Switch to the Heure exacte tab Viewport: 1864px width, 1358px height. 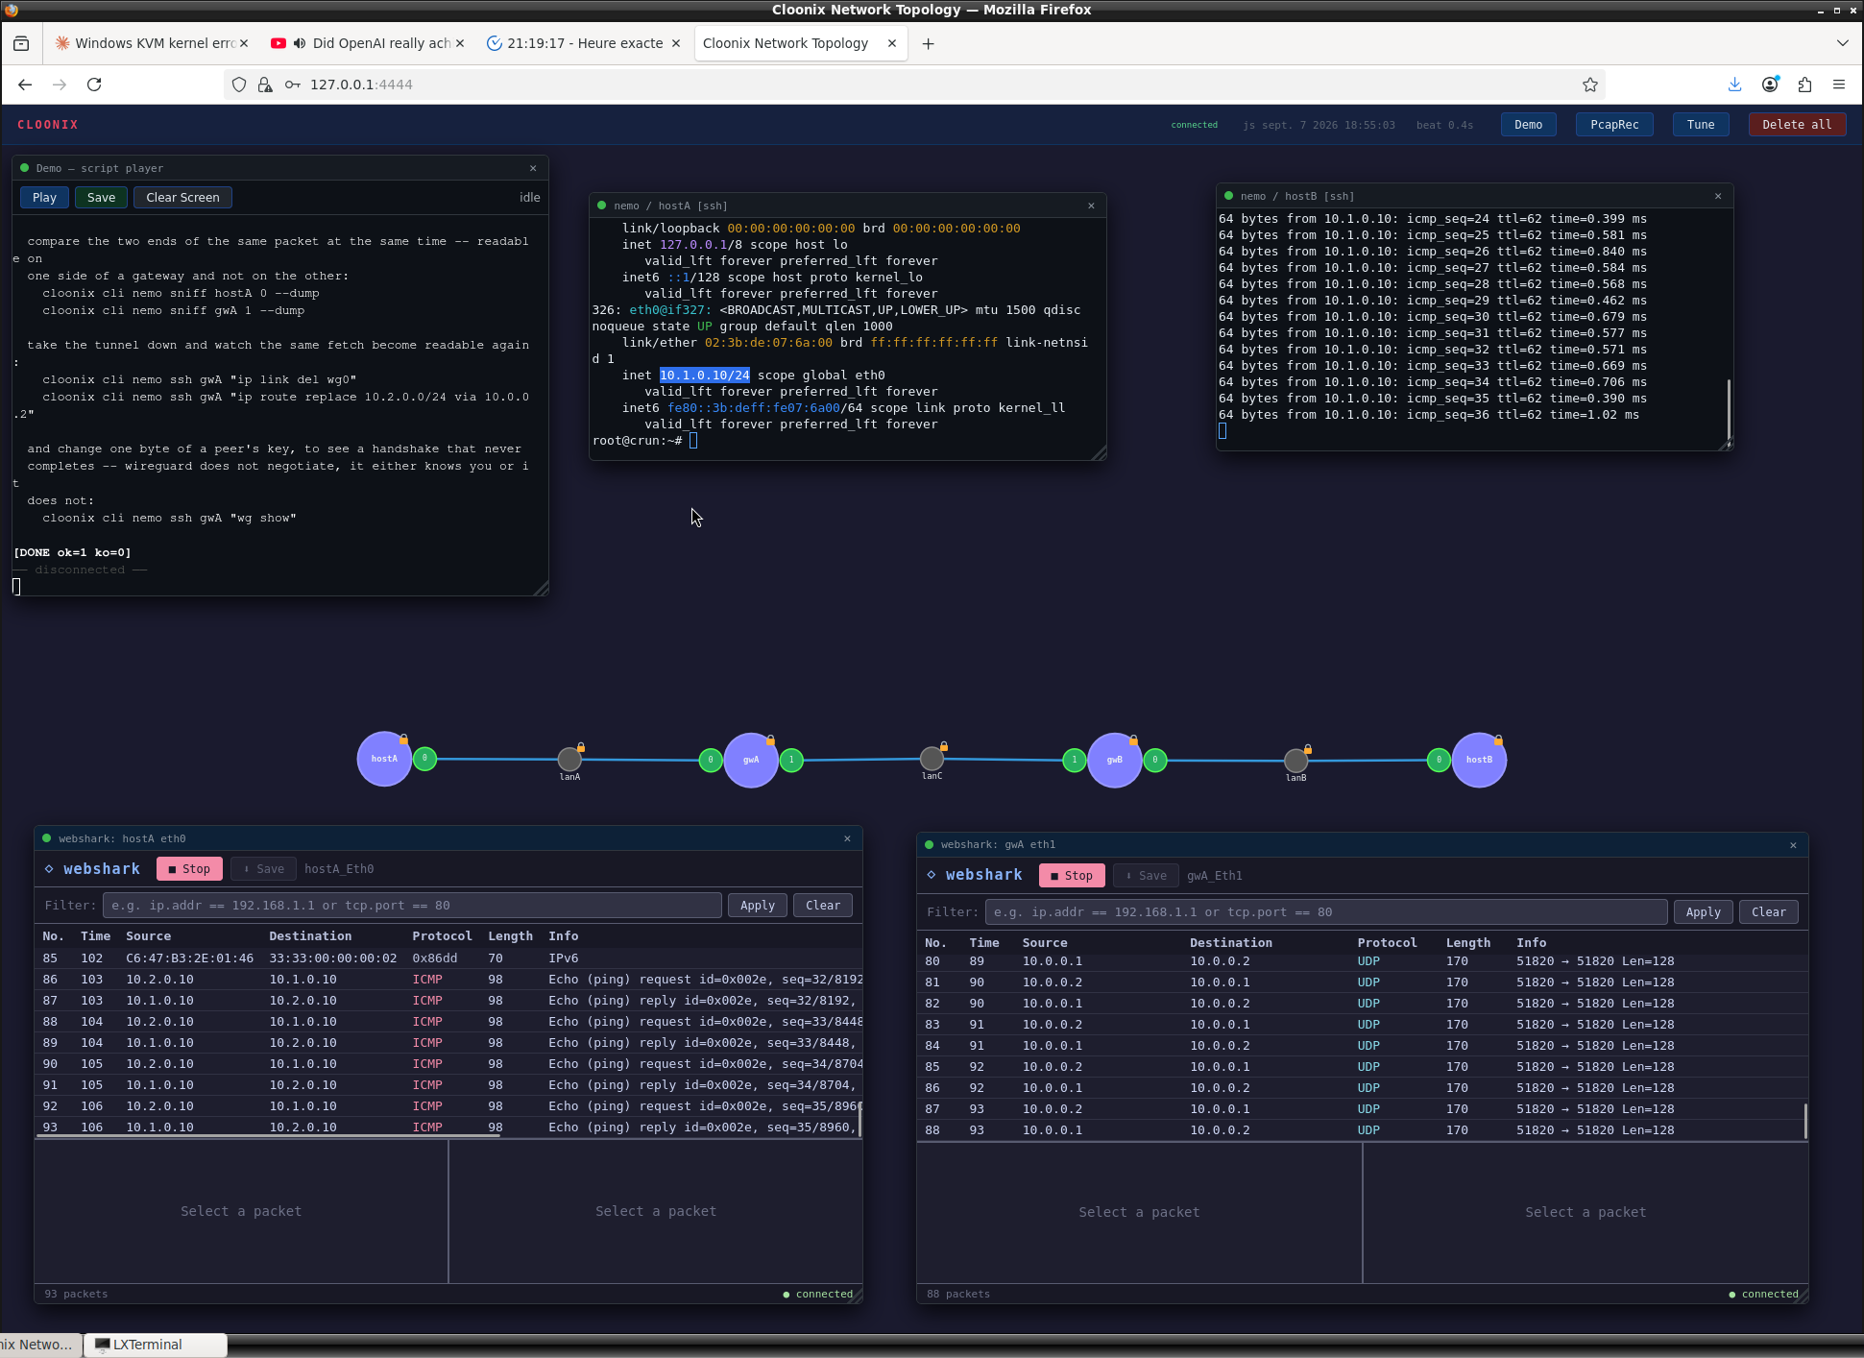(x=585, y=43)
